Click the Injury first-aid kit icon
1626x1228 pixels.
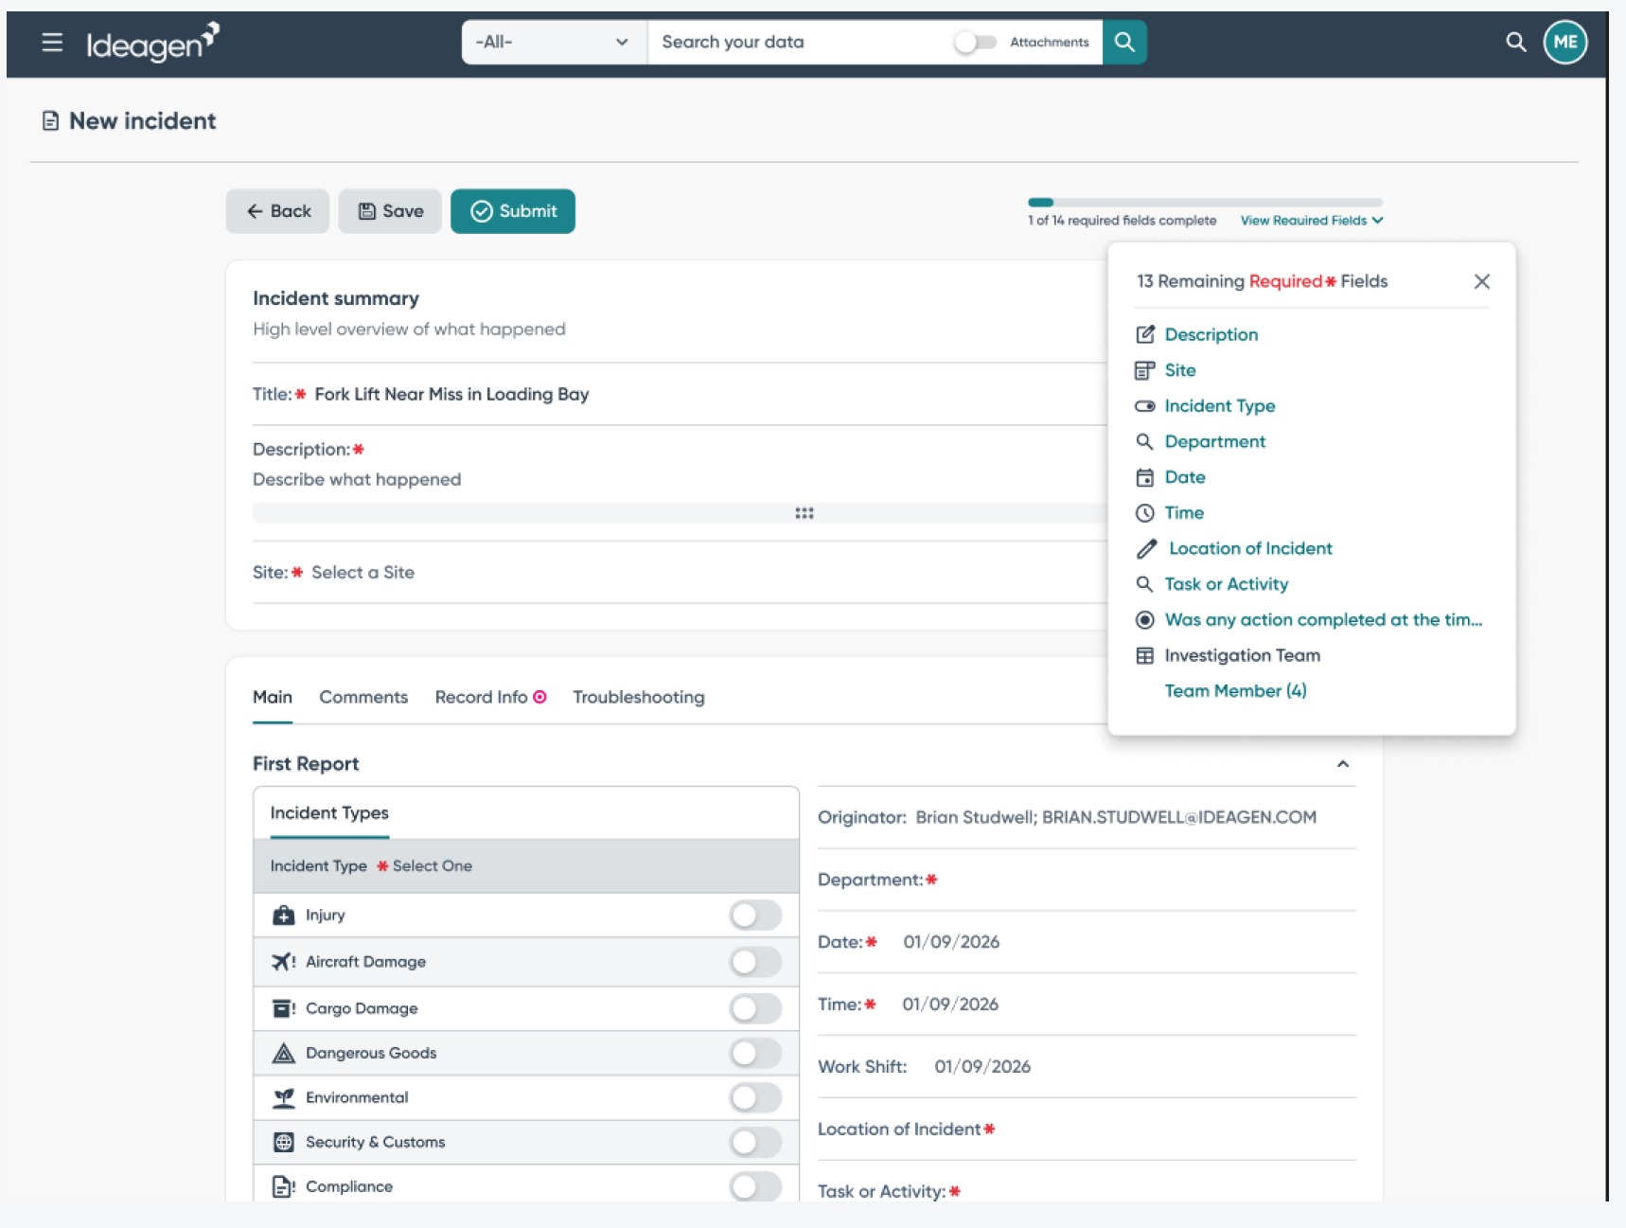pos(283,916)
